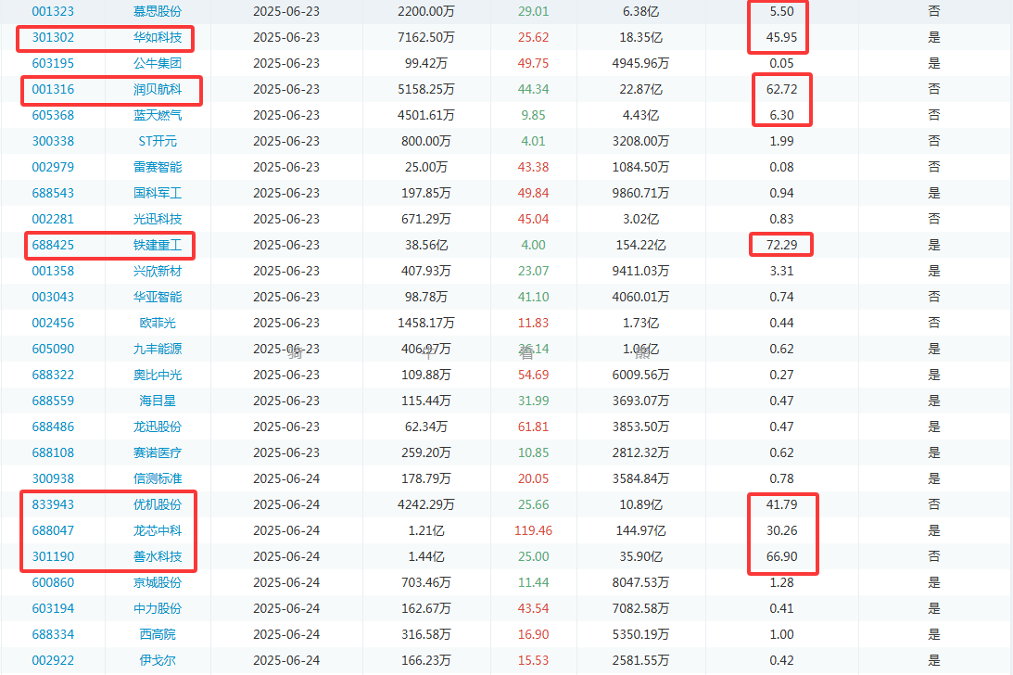Click stock code 002922
Viewport: 1013px width, 675px height.
click(x=53, y=660)
